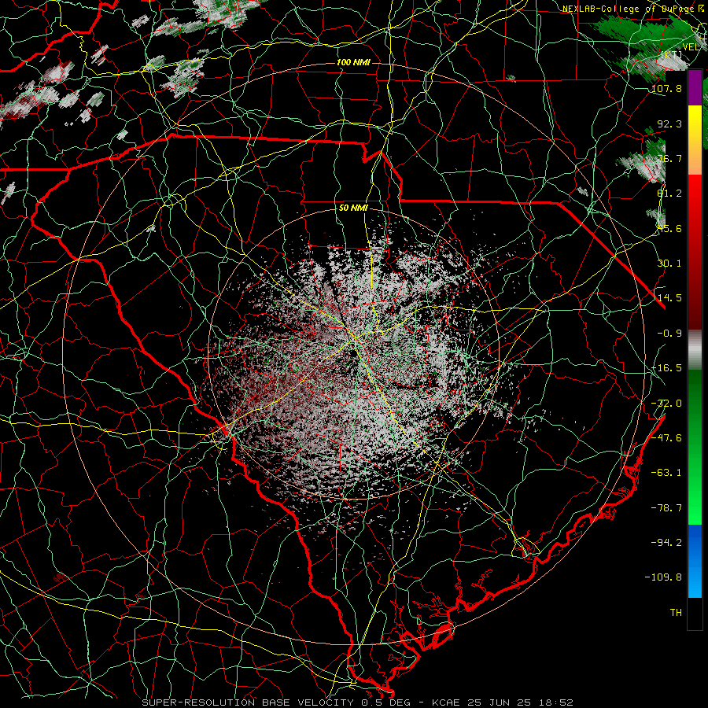Viewport: 708px width, 708px height.
Task: Pick the blue segment of the velocity color bar
Action: point(695,560)
